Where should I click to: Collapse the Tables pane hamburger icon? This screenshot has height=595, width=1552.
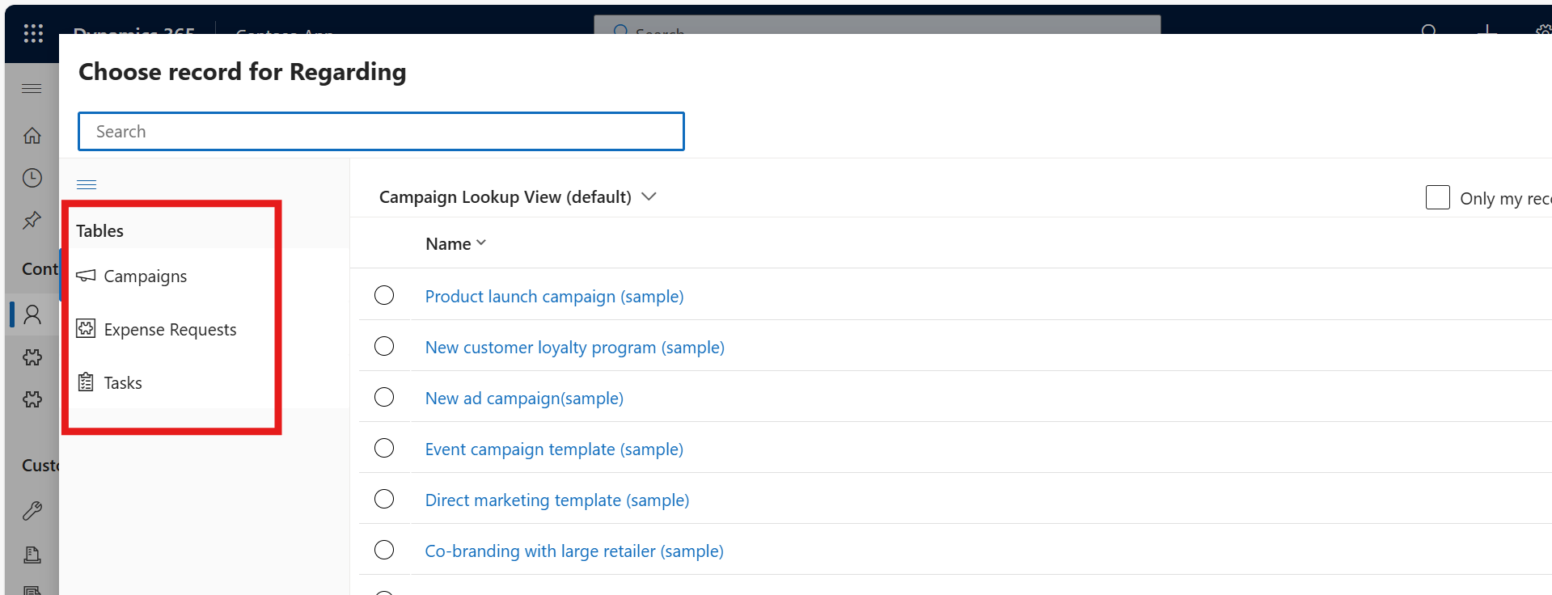(x=87, y=184)
